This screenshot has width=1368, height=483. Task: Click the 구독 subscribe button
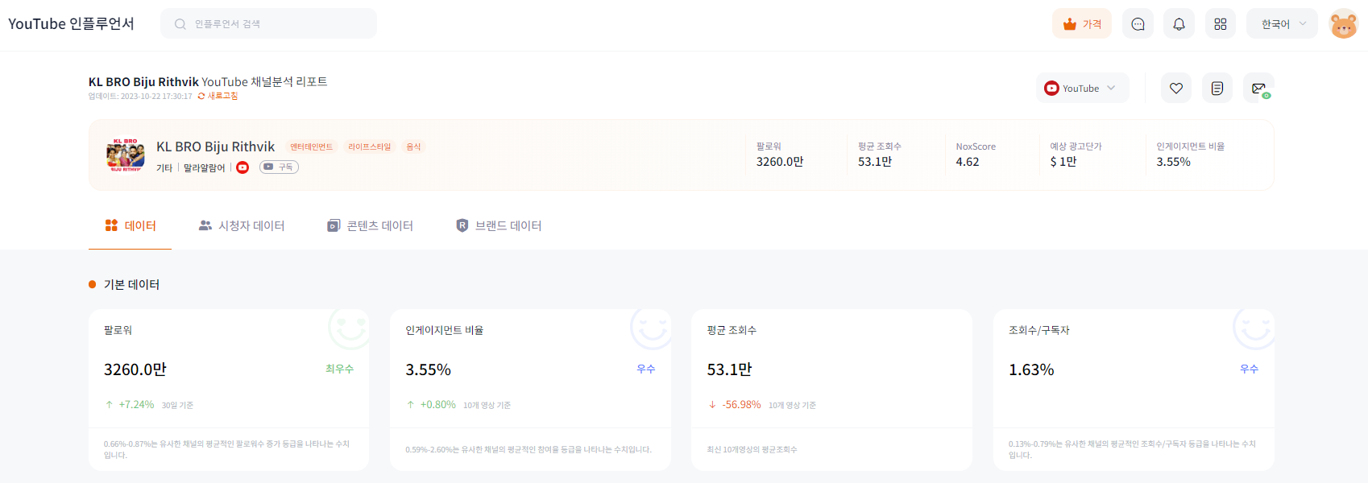279,167
